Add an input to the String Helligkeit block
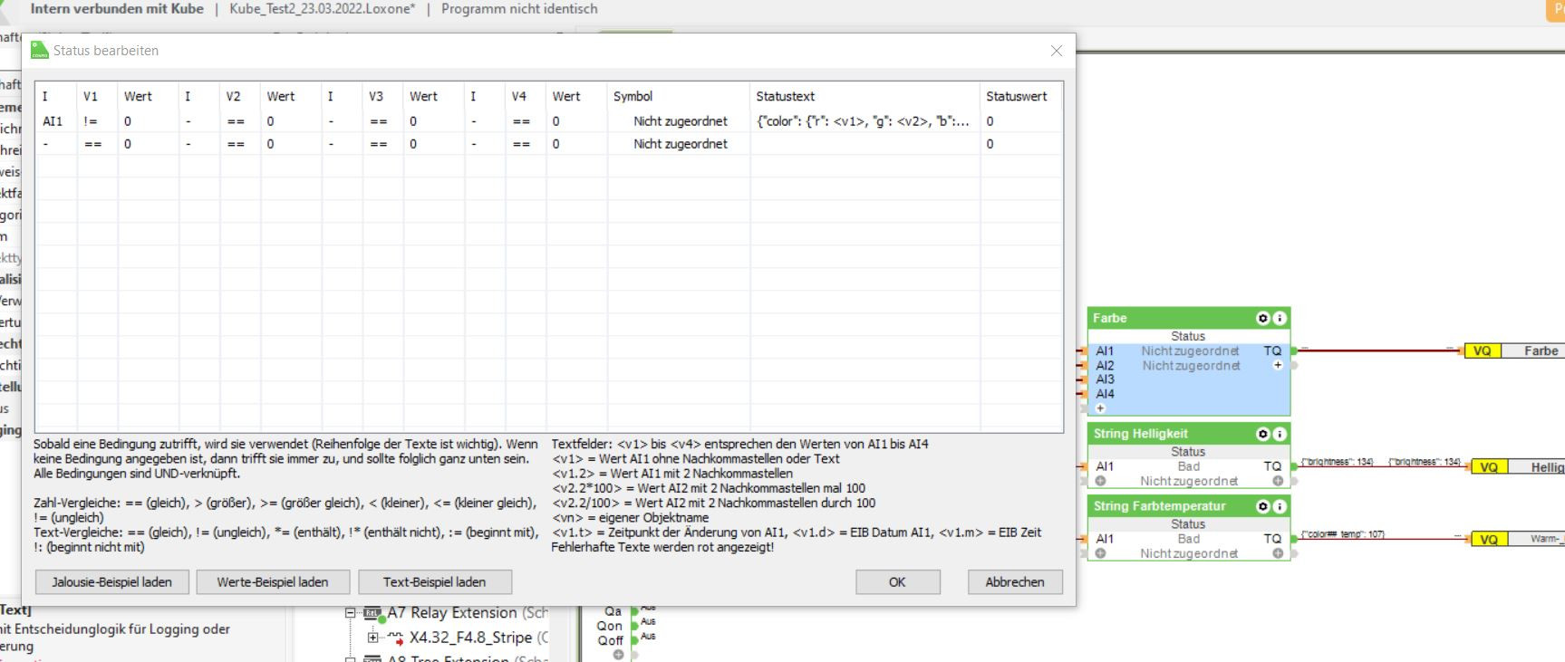The height and width of the screenshot is (662, 1565). point(1101,481)
